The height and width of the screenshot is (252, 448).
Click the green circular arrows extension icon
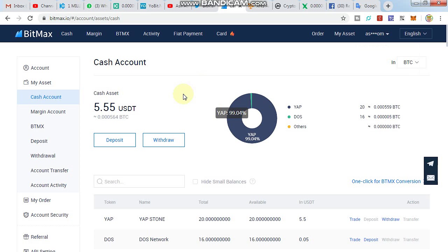369,18
